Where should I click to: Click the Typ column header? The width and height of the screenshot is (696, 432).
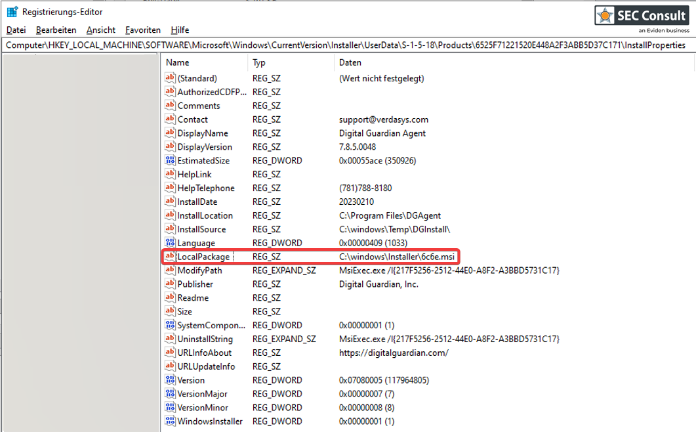pos(259,62)
